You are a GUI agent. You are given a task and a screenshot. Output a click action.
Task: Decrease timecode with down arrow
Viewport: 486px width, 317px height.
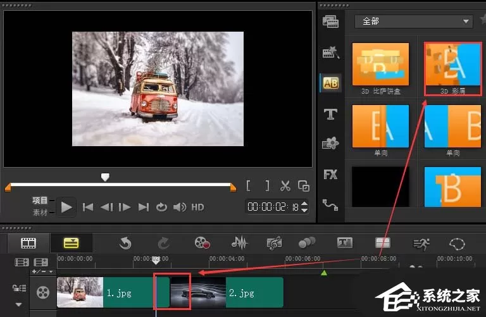pos(304,210)
